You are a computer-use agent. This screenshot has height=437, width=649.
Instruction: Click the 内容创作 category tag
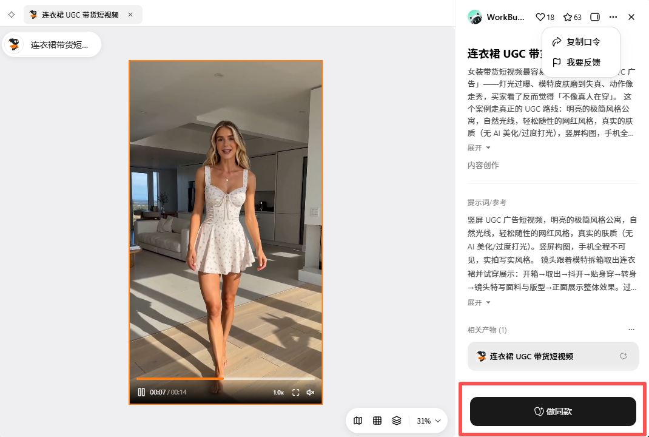(483, 165)
